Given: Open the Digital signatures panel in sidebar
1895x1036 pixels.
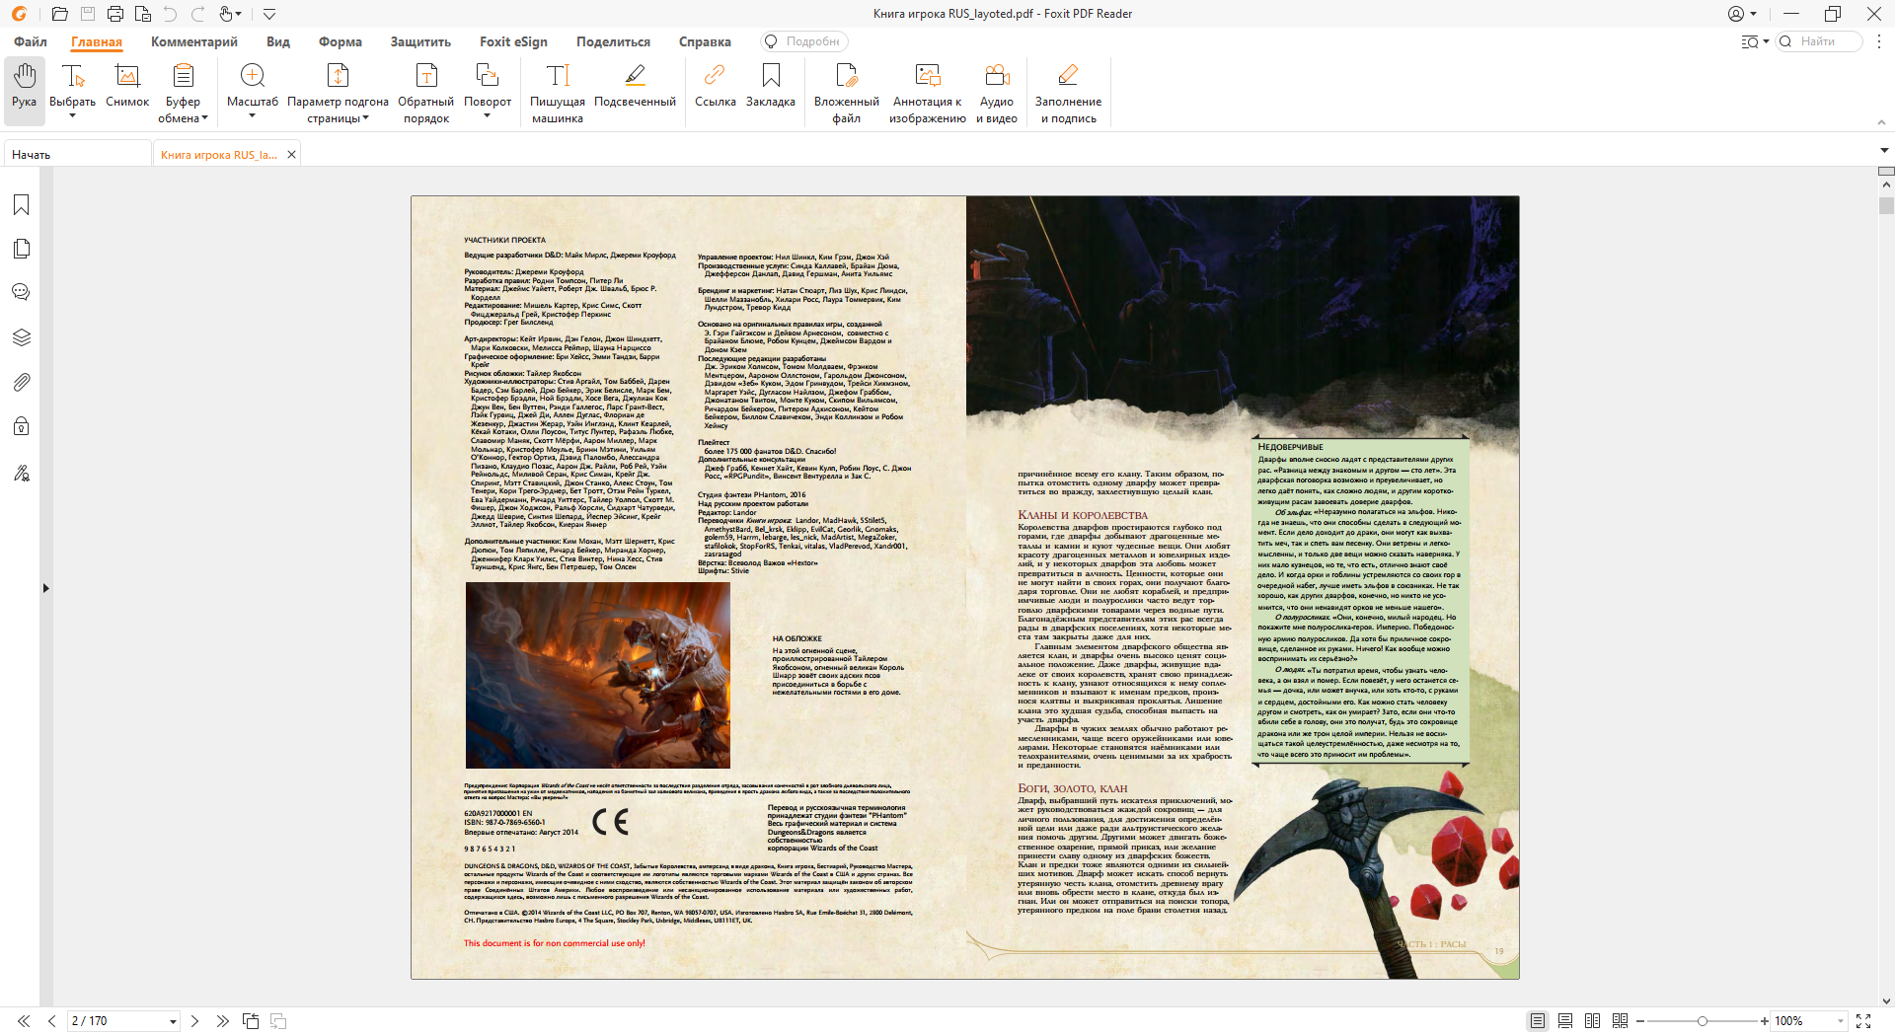Looking at the screenshot, I should pyautogui.click(x=22, y=473).
